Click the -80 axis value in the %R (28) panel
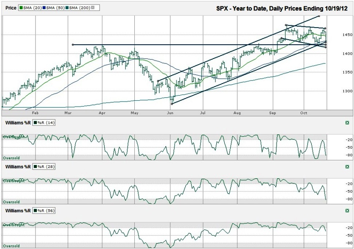Image resolution: width=354 pixels, height=249 pixels. point(349,199)
